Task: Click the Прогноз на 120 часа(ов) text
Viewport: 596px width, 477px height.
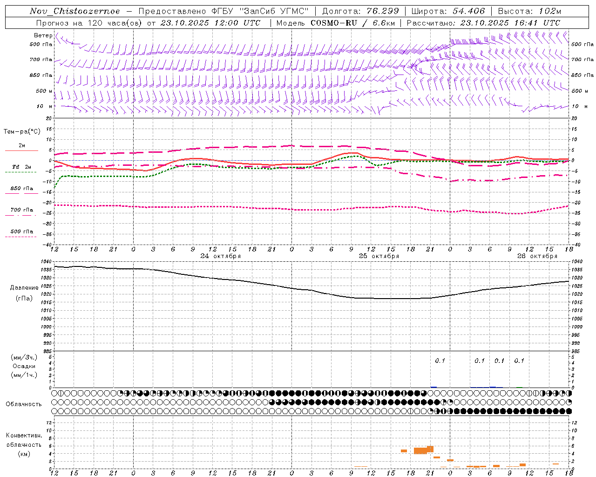Action: pos(89,23)
